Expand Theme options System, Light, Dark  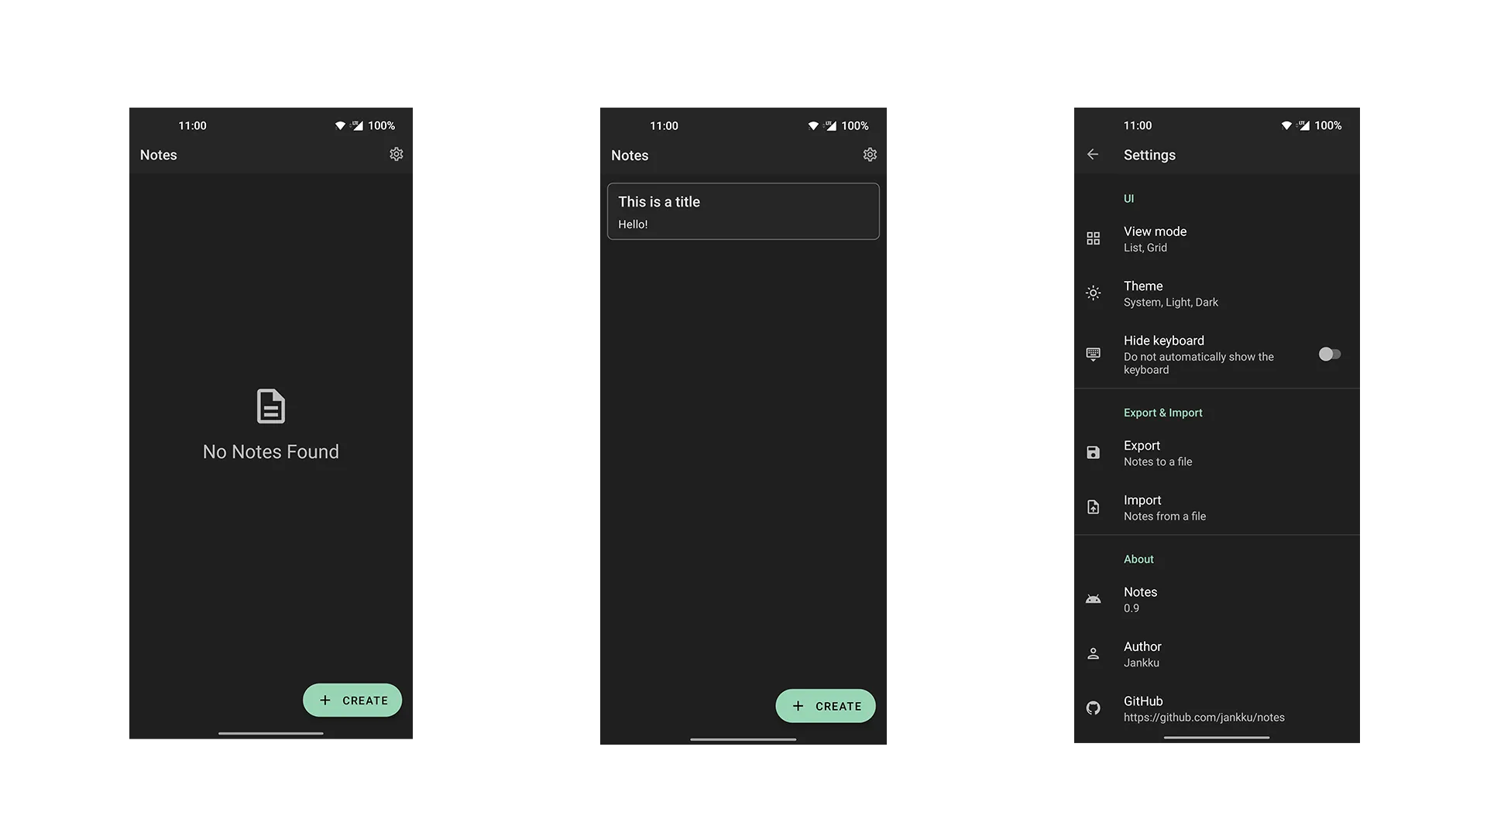pos(1217,293)
